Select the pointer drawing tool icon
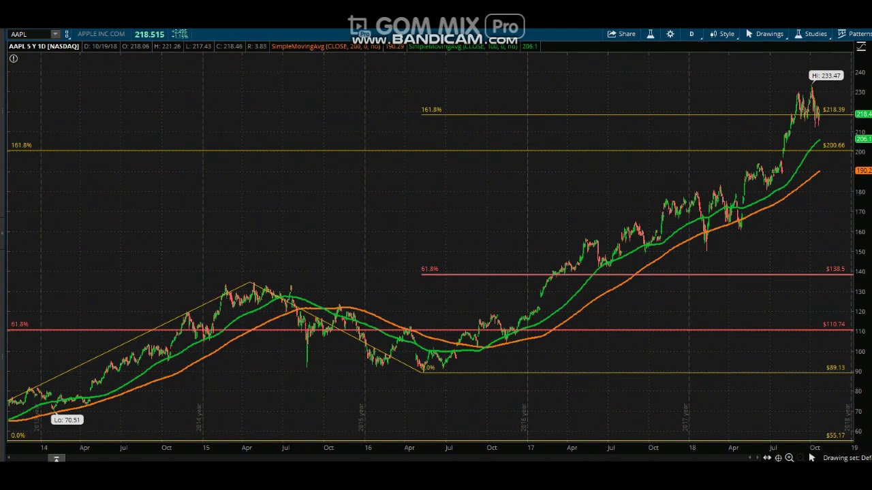 (x=811, y=458)
